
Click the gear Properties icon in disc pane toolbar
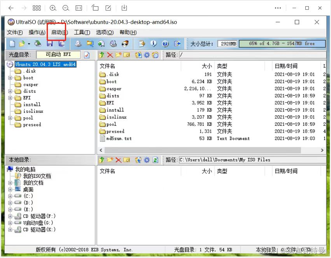147,55
